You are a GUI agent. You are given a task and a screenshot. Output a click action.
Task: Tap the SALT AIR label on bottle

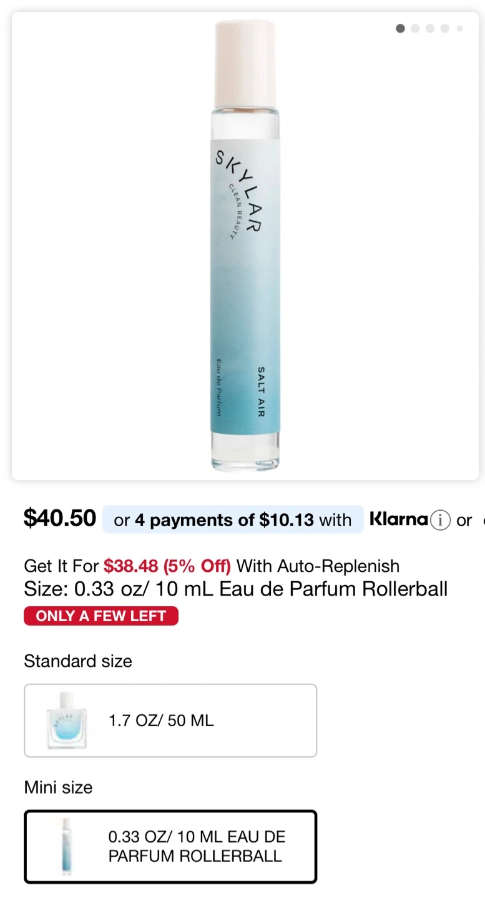tap(261, 391)
